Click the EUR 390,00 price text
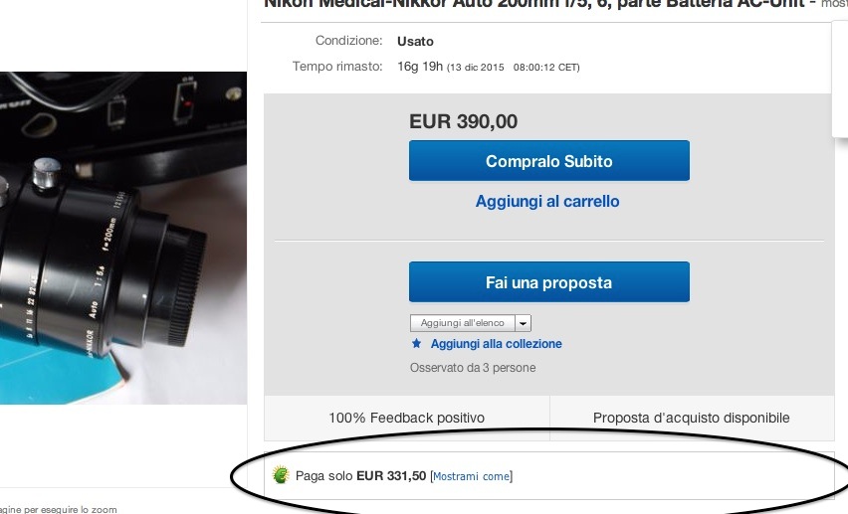Screen dimensions: 848x514 tap(463, 121)
